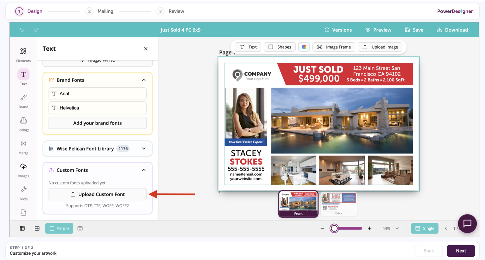This screenshot has width=485, height=260.
Task: Open the Images upload sidebar icon
Action: coord(23,170)
